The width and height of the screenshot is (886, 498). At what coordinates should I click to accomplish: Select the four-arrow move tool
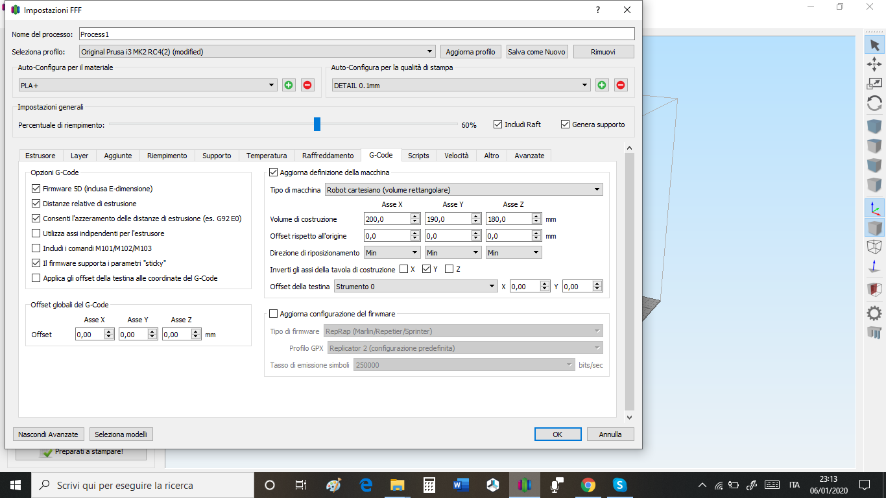tap(874, 64)
